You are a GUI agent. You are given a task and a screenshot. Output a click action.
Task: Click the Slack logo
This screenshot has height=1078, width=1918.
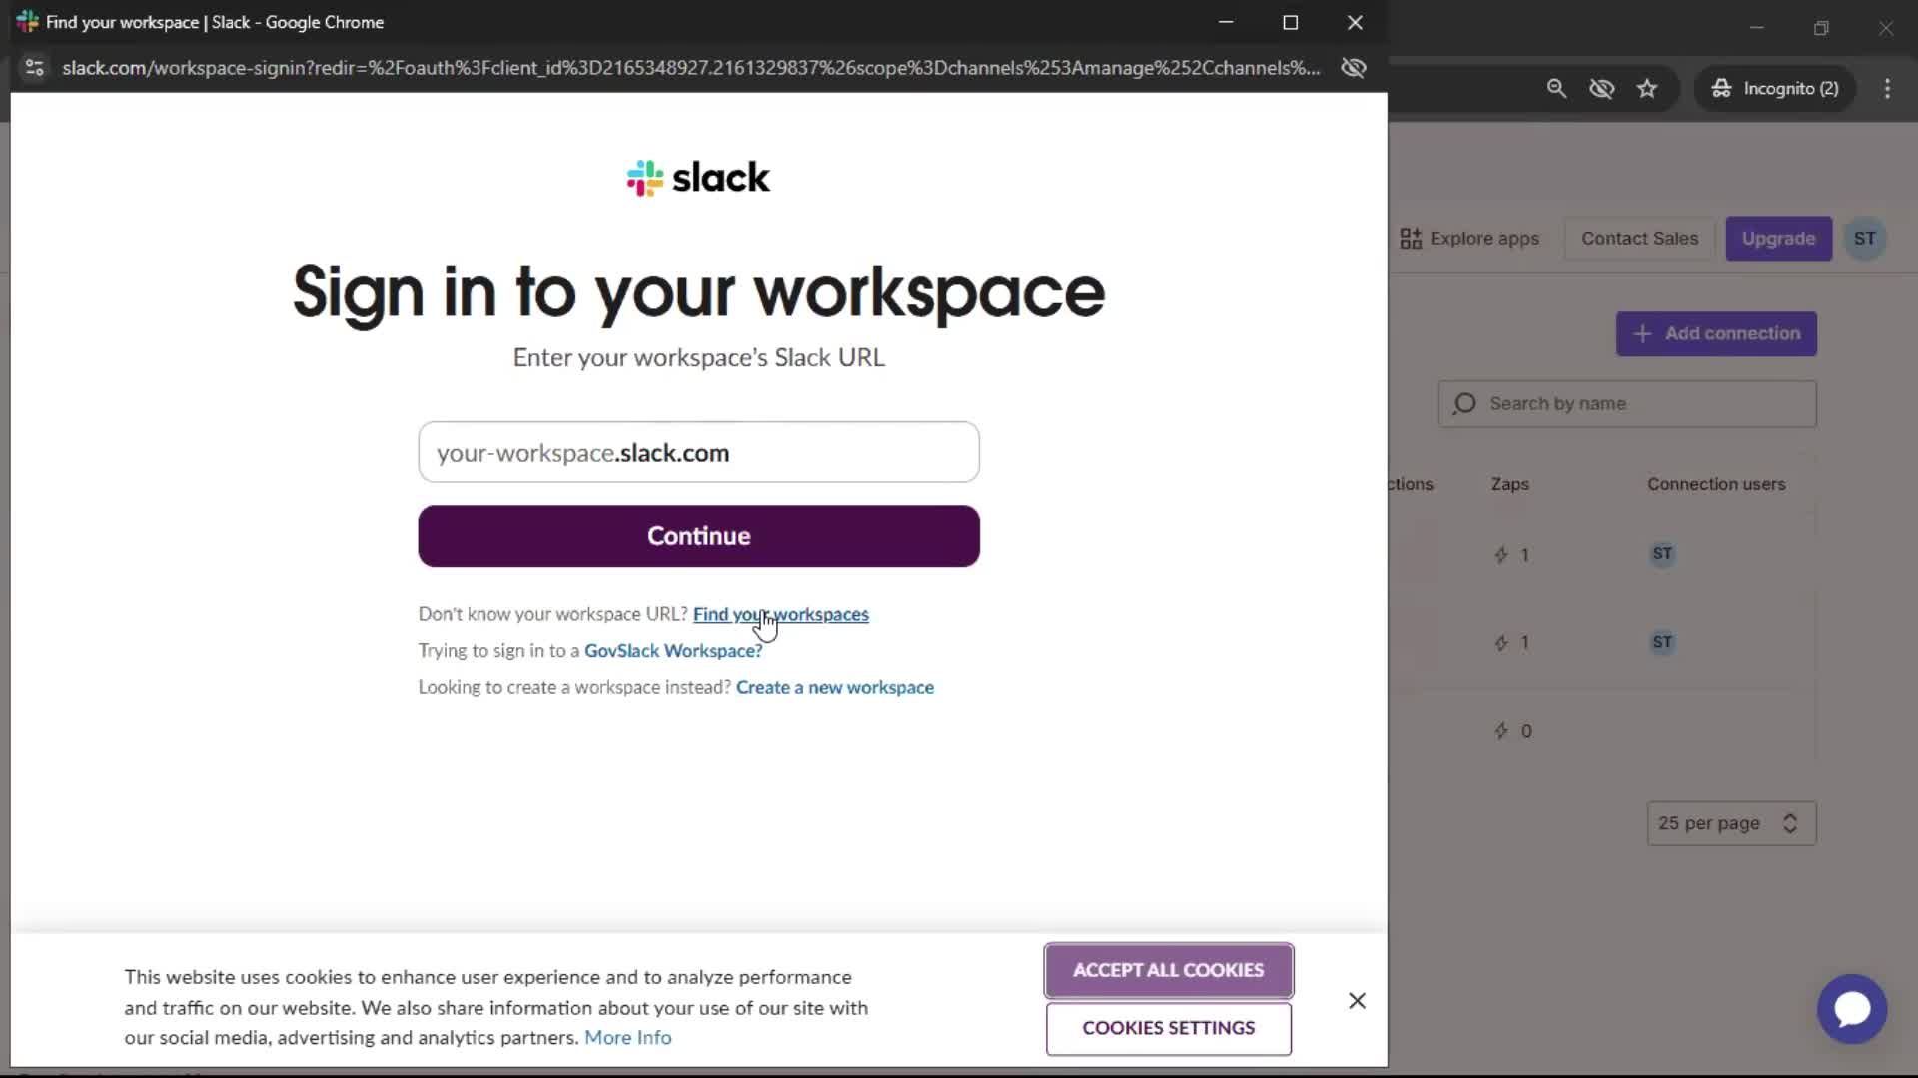698,178
